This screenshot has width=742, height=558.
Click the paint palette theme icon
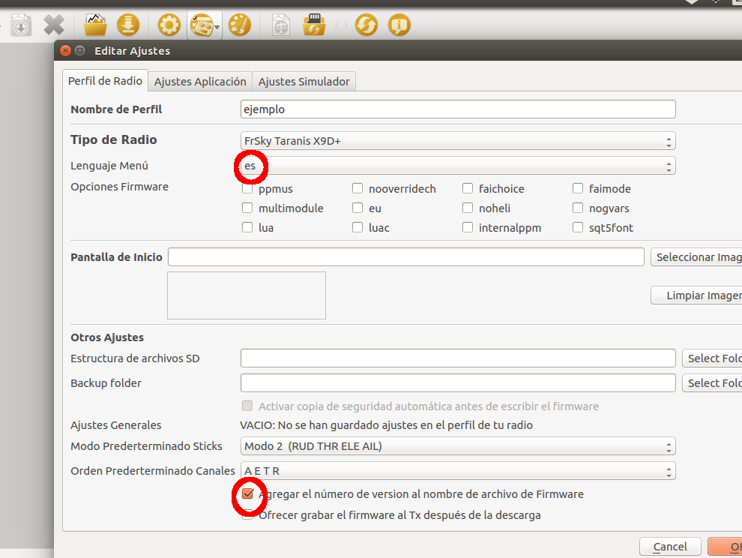(x=240, y=25)
